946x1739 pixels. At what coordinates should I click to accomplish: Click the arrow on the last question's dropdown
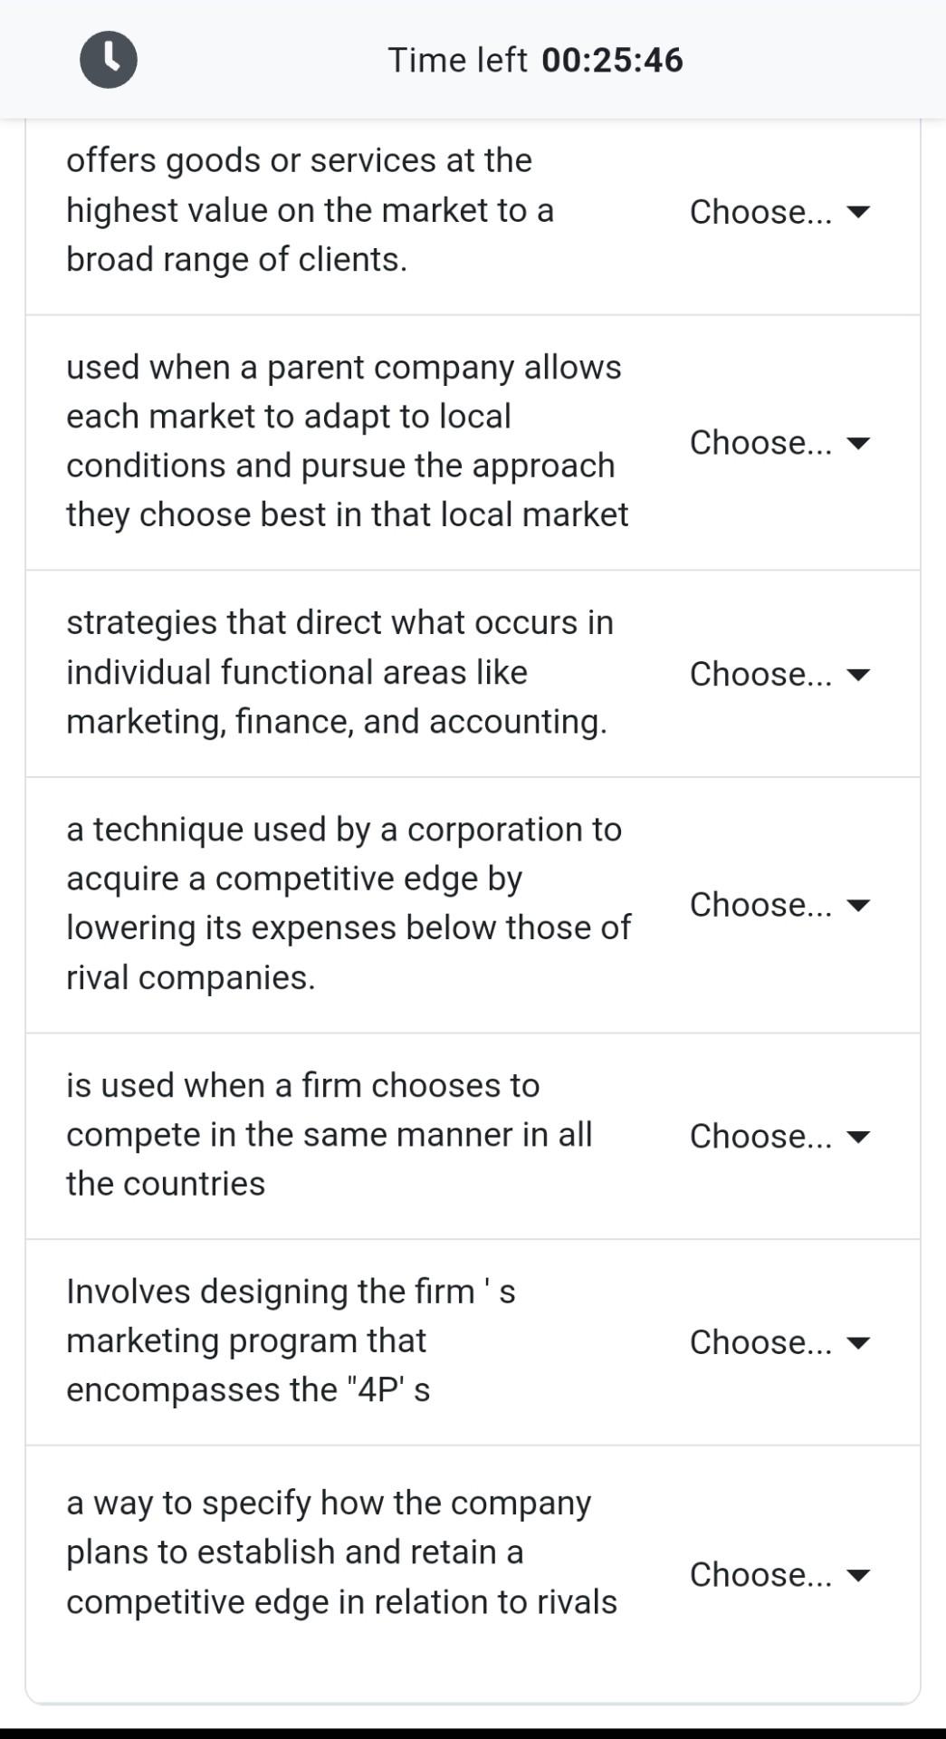pos(856,1576)
